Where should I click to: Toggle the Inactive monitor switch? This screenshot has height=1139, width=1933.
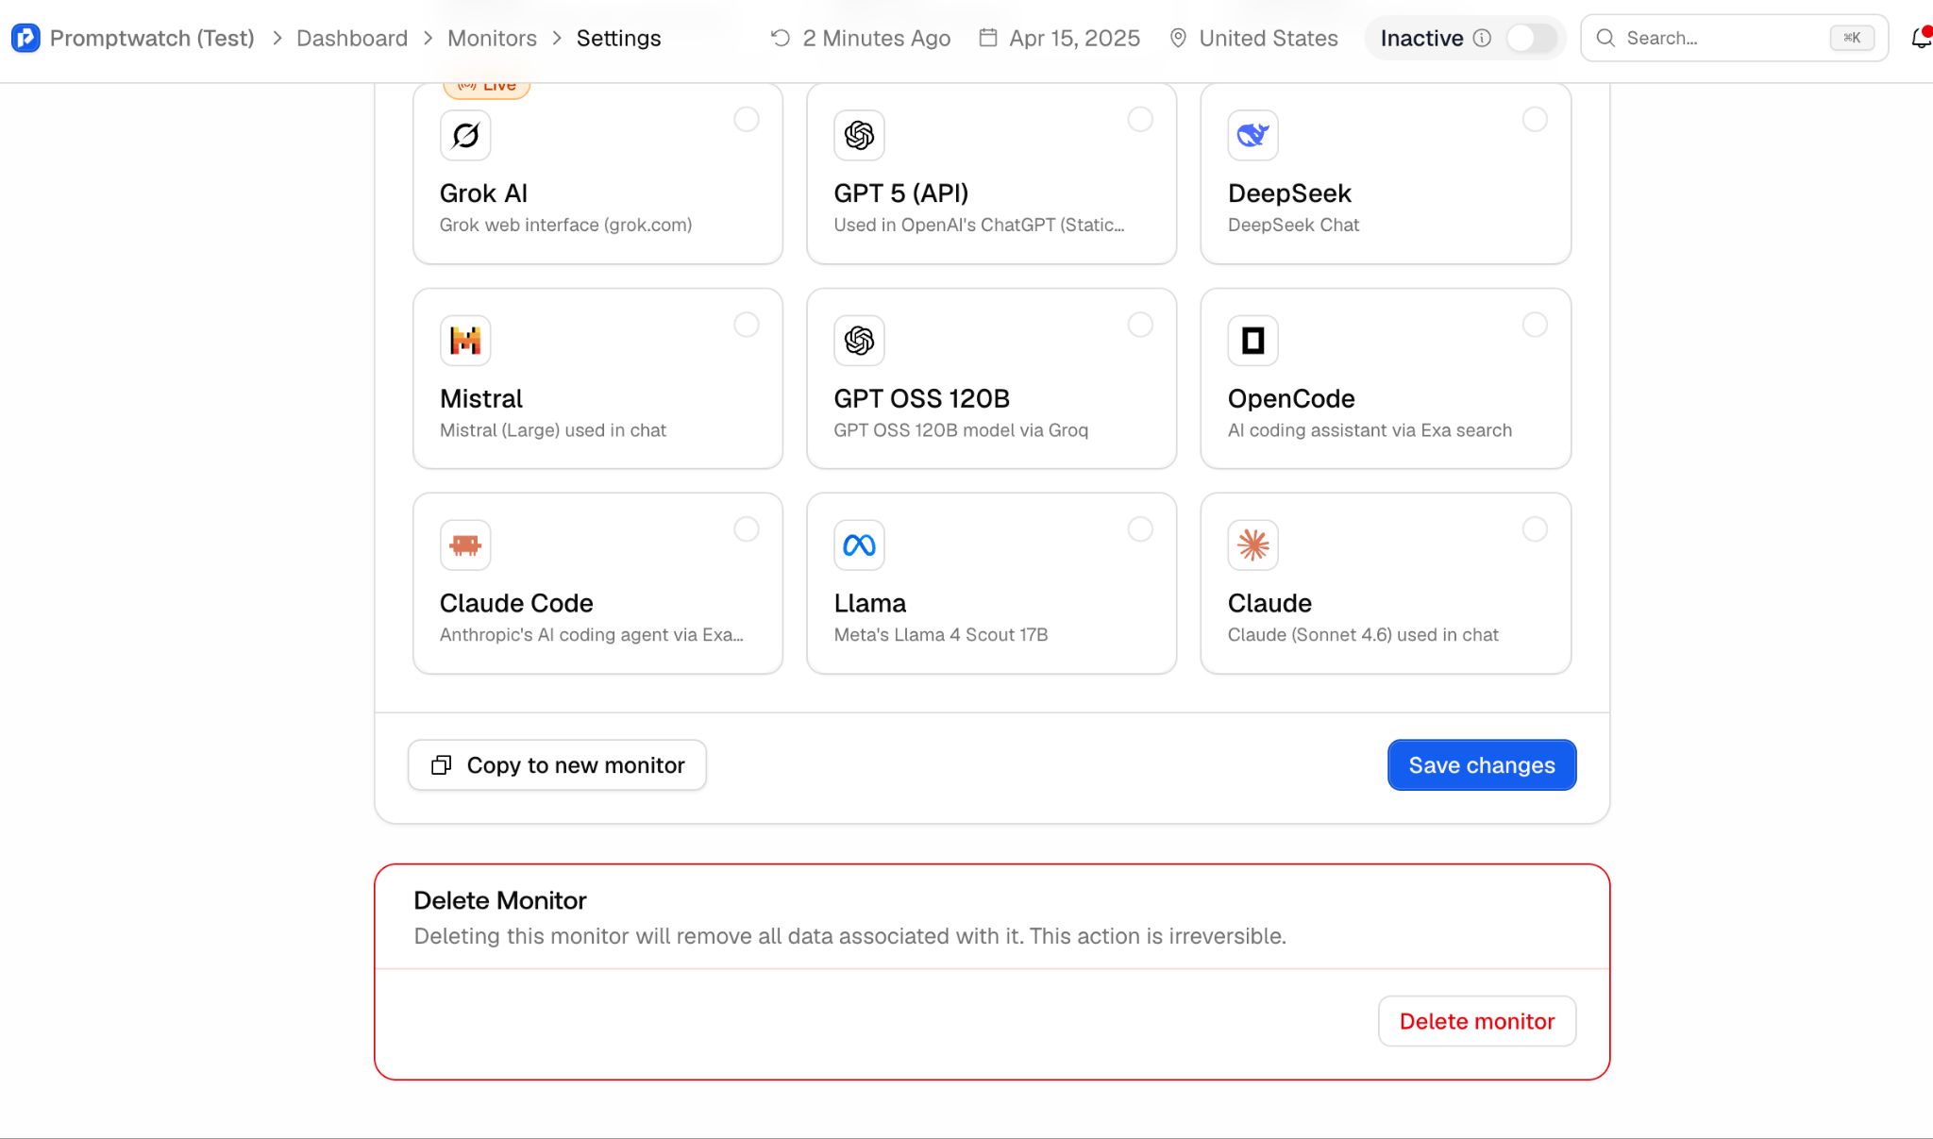click(x=1530, y=38)
